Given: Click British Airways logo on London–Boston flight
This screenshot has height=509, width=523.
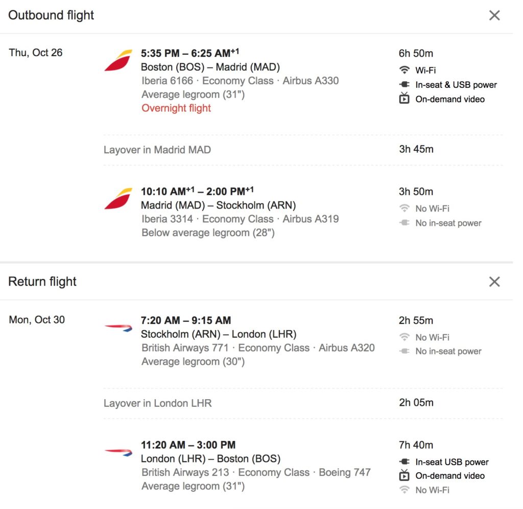Looking at the screenshot, I should coord(118,452).
